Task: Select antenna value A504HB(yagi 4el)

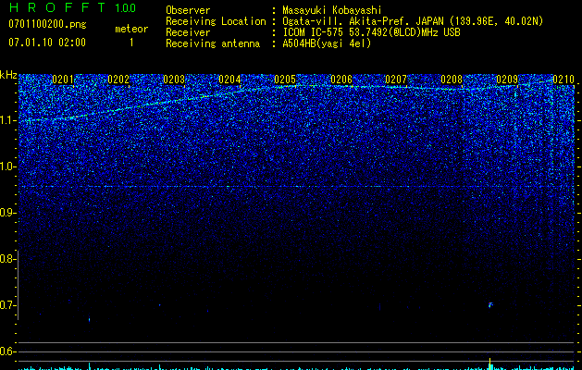Action: (327, 43)
